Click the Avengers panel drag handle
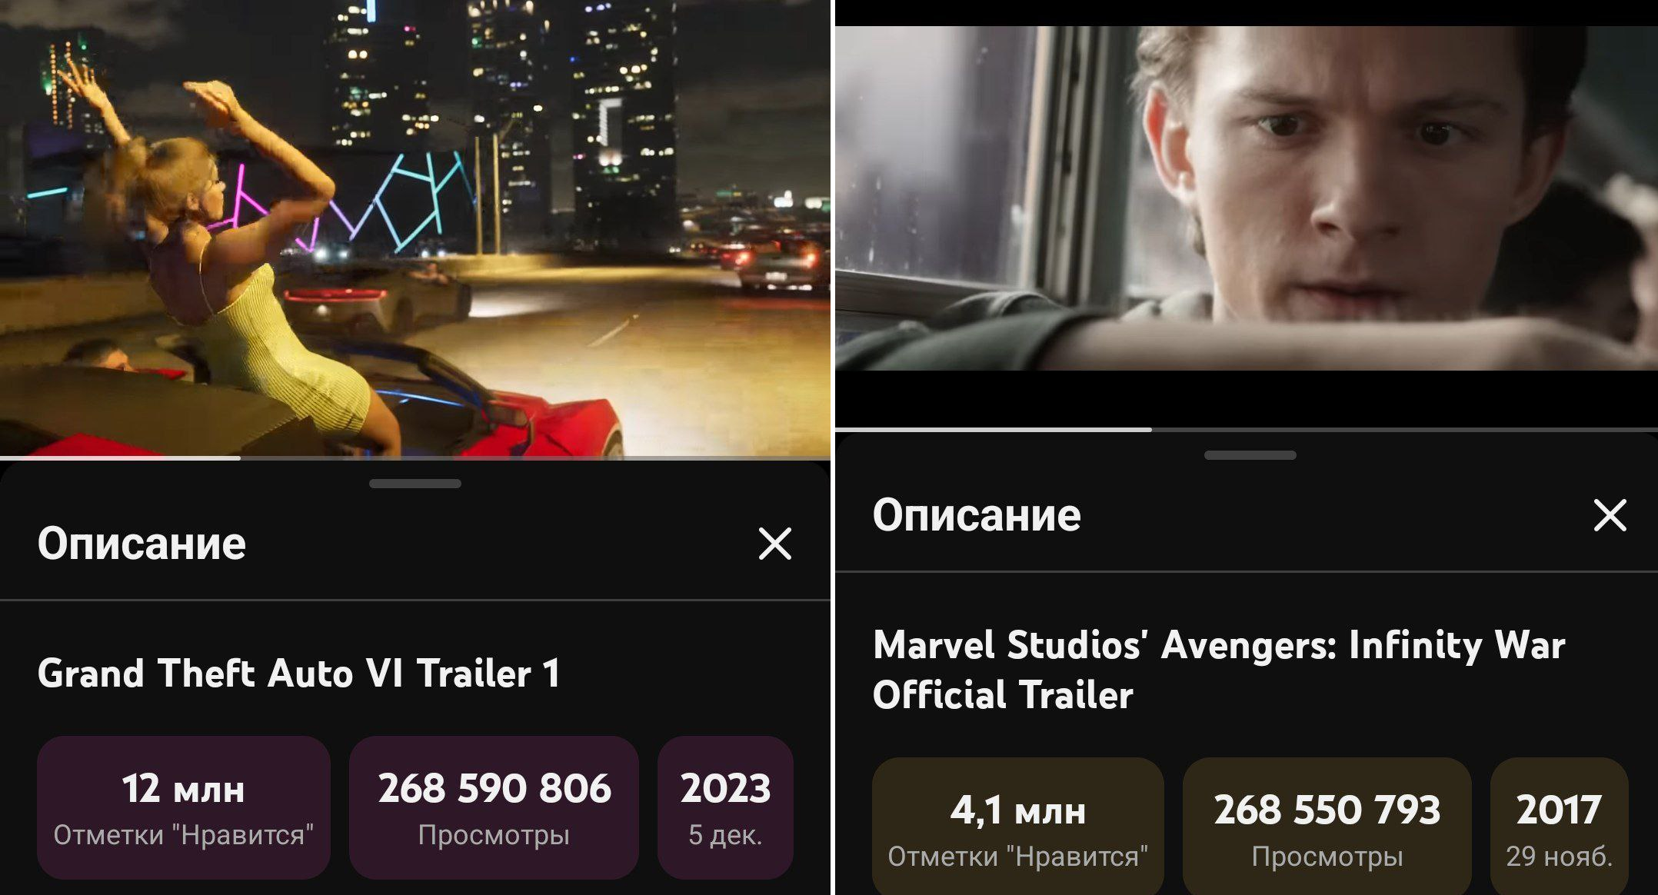This screenshot has width=1658, height=895. tap(1250, 455)
